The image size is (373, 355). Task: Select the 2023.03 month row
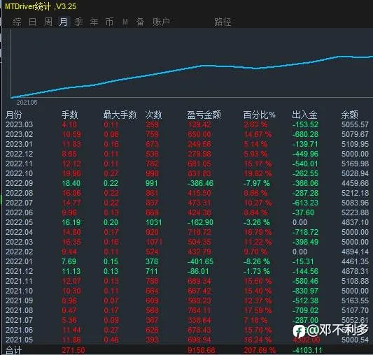(187, 124)
